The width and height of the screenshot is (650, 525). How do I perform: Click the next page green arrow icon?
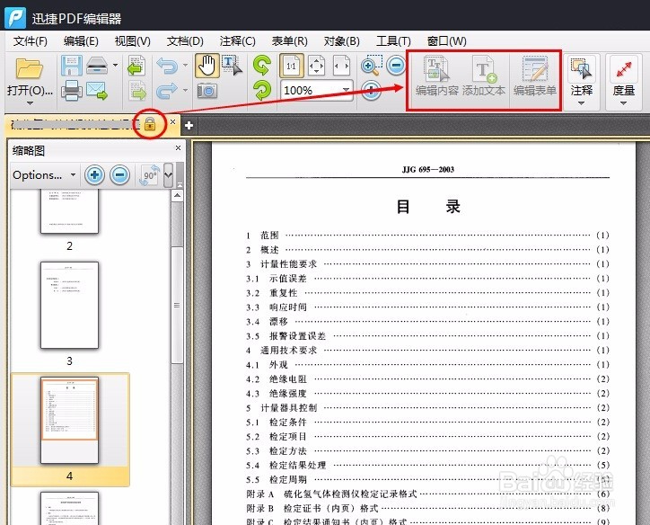pyautogui.click(x=137, y=91)
